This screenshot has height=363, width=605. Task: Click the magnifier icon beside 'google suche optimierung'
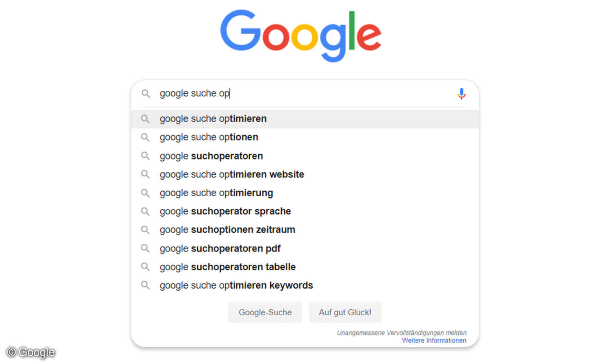point(146,193)
